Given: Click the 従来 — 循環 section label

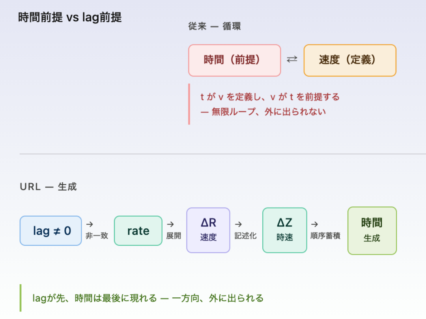Looking at the screenshot, I should click(x=215, y=27).
